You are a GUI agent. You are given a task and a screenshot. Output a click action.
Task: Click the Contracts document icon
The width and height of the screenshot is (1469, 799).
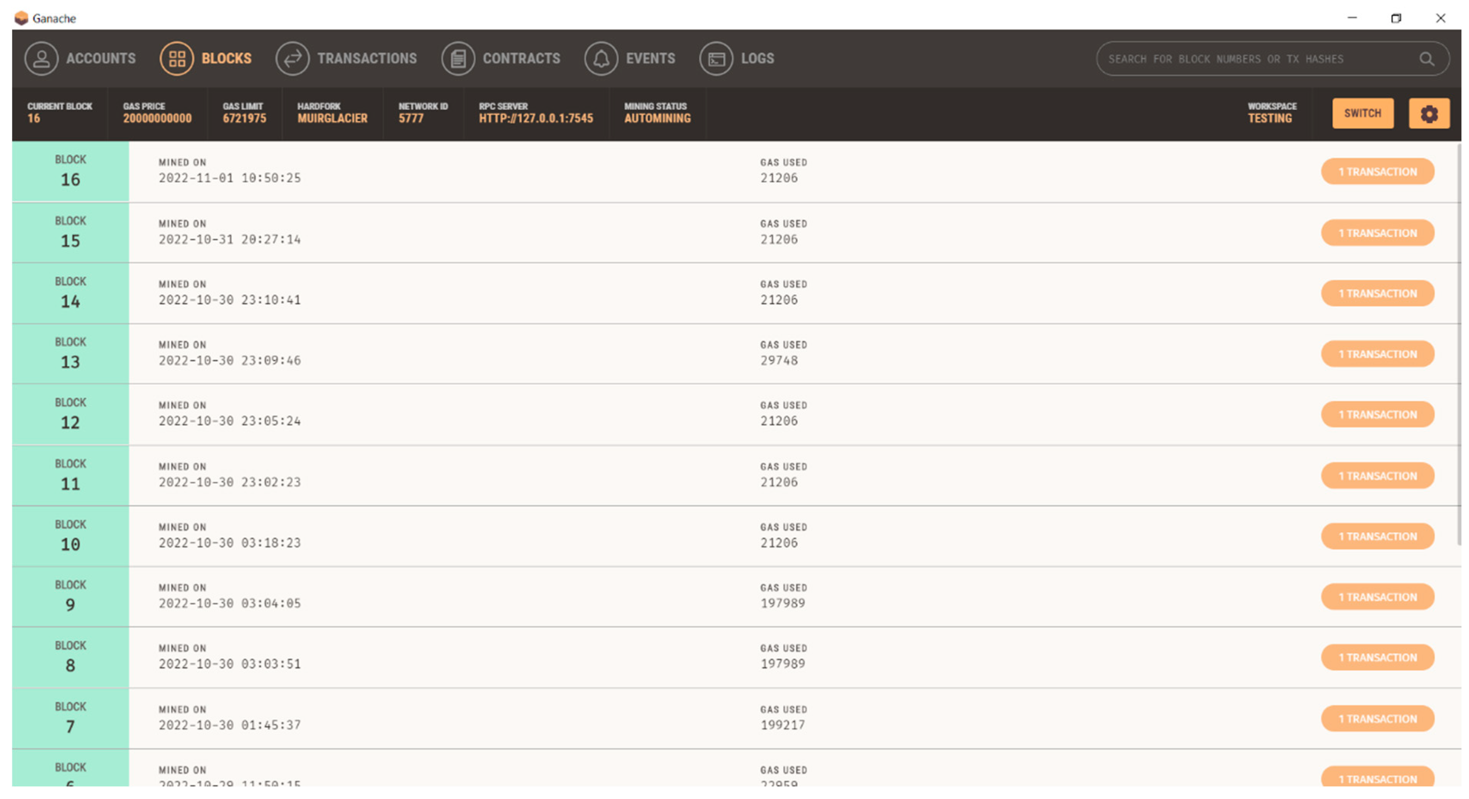[458, 58]
